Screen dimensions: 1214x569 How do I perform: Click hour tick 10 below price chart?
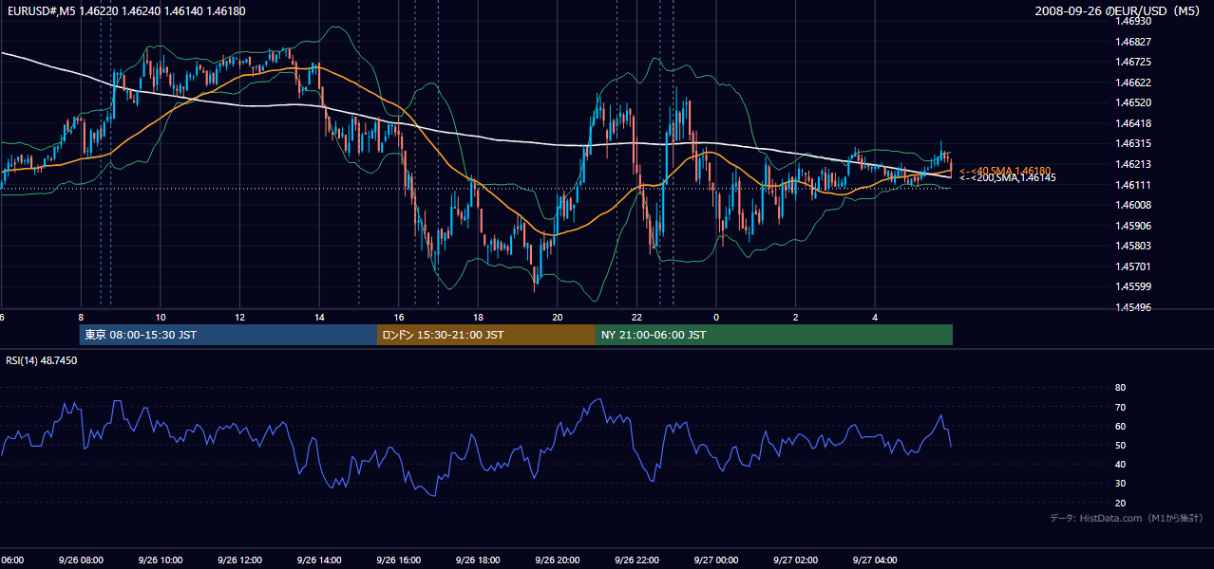pyautogui.click(x=161, y=317)
